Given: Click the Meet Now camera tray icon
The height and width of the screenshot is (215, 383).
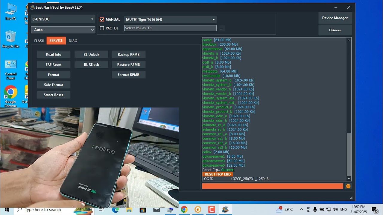Looking at the screenshot, I should [x=308, y=210].
